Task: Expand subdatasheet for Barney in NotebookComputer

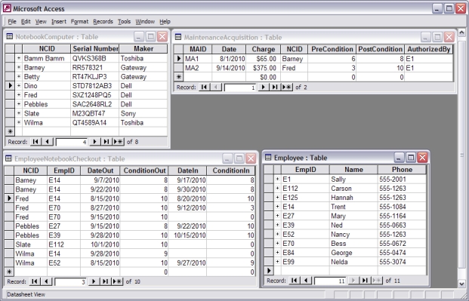Action: tap(19, 68)
